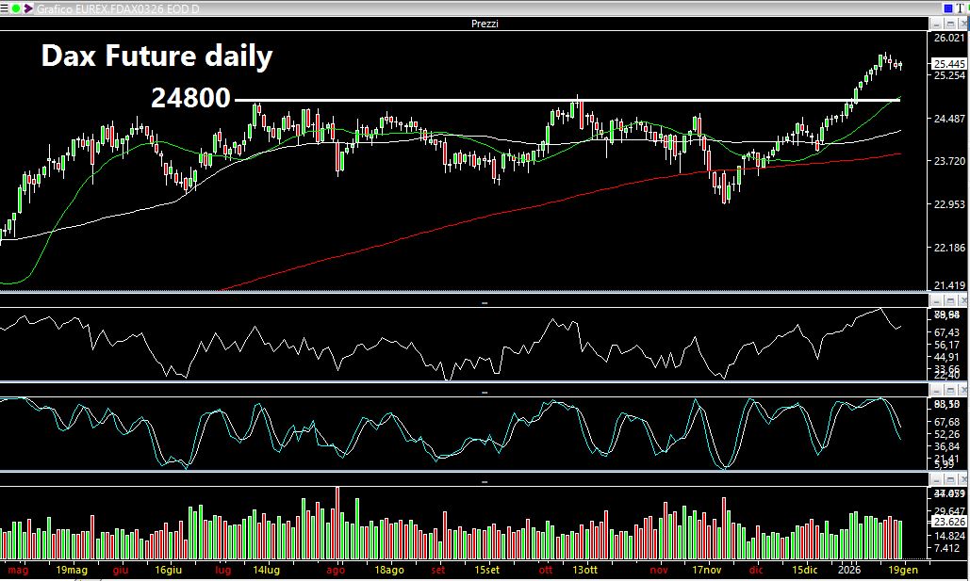Click the 22.953 price axis label
The width and height of the screenshot is (970, 581).
[949, 204]
